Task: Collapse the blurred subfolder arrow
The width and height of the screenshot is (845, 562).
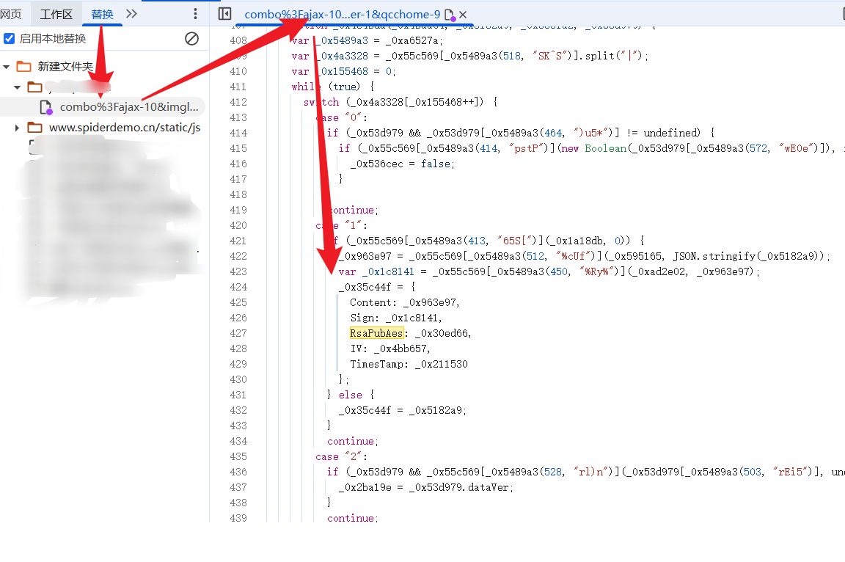Action: pos(18,87)
